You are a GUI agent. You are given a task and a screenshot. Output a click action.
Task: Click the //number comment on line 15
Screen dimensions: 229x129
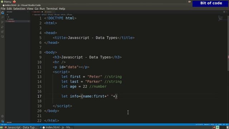[98, 86]
